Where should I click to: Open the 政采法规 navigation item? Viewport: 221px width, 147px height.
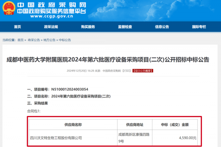click(x=51, y=27)
